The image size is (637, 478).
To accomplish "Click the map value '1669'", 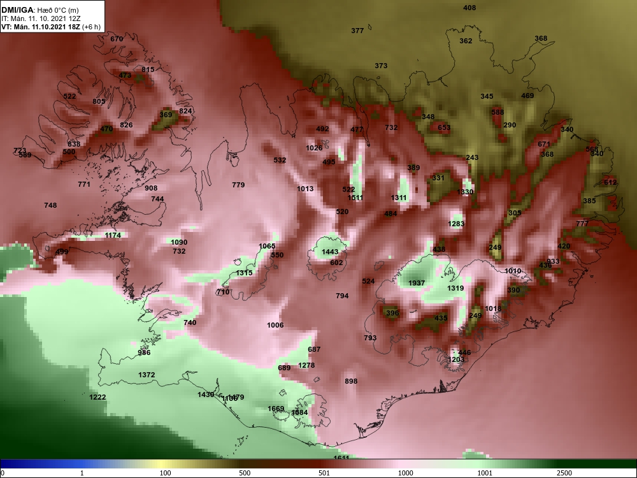I will tap(276, 409).
